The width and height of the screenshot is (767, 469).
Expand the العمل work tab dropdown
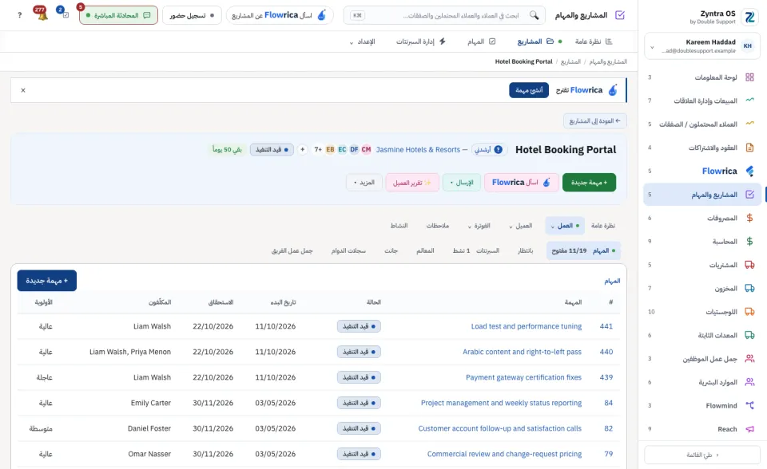565,226
